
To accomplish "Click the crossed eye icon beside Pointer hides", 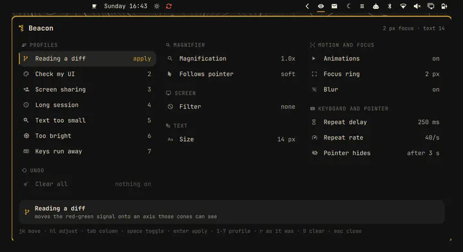I will pos(314,153).
